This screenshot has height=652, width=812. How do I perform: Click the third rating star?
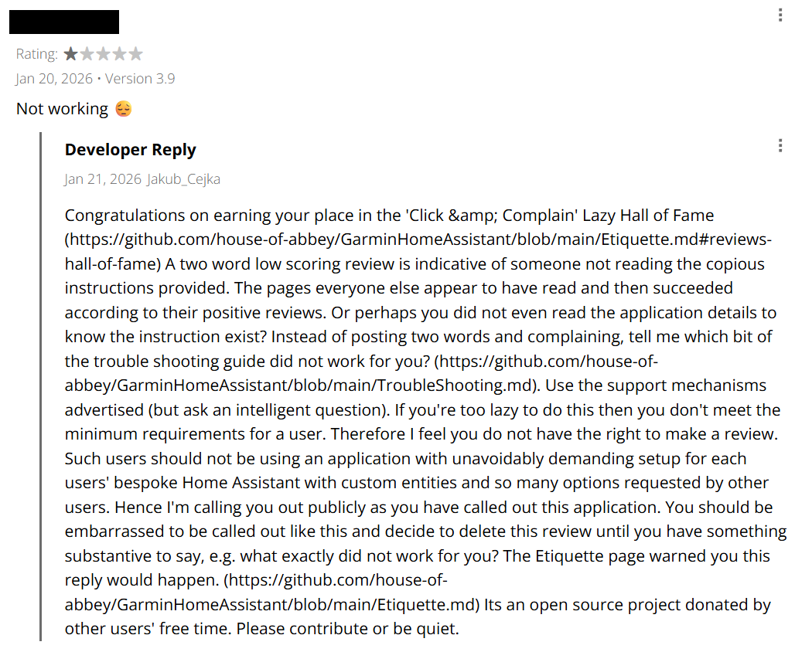click(x=104, y=54)
